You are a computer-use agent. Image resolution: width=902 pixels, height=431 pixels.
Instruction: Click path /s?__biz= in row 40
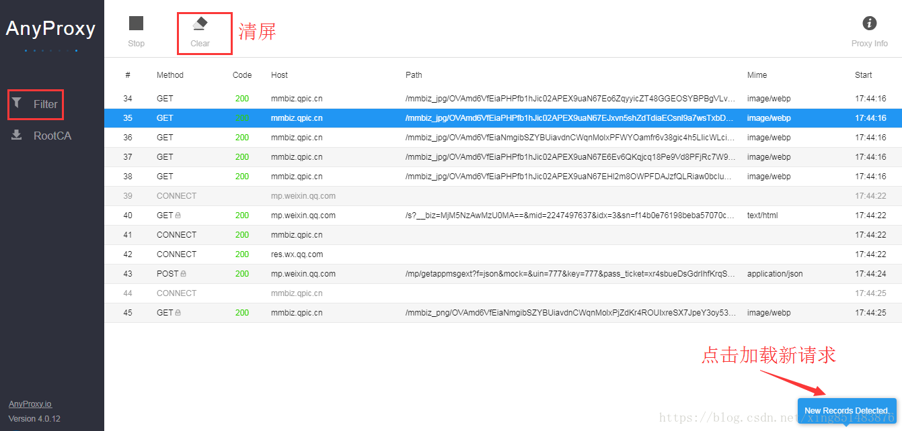click(570, 215)
